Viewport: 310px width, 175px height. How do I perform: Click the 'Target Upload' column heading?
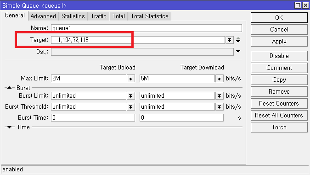[x=118, y=67]
